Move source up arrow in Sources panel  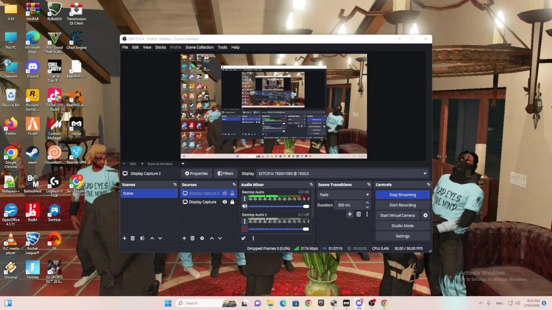212,238
